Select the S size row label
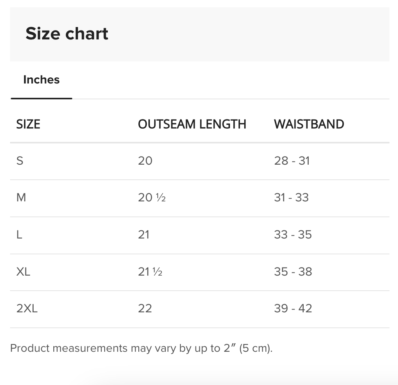The width and height of the screenshot is (398, 385). pyautogui.click(x=20, y=161)
